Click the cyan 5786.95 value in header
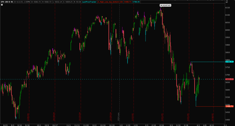 [136, 2]
